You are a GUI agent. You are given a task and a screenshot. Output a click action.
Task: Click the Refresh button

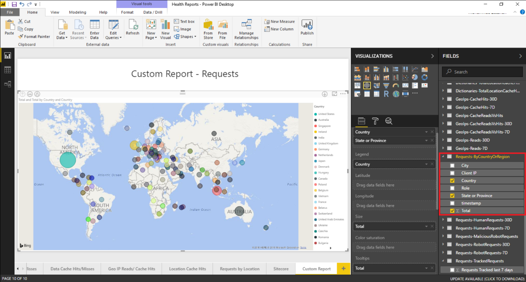coord(133,28)
